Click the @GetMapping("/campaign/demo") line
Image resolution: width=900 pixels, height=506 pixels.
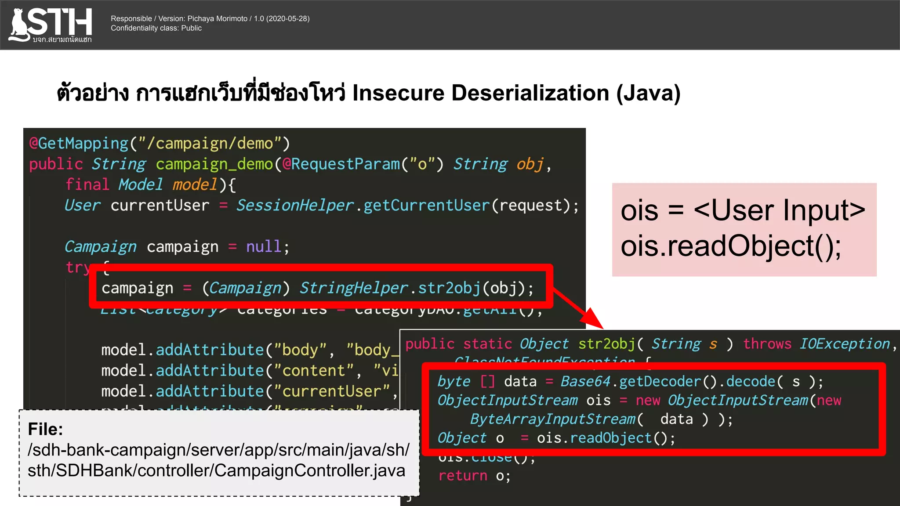[x=160, y=144]
